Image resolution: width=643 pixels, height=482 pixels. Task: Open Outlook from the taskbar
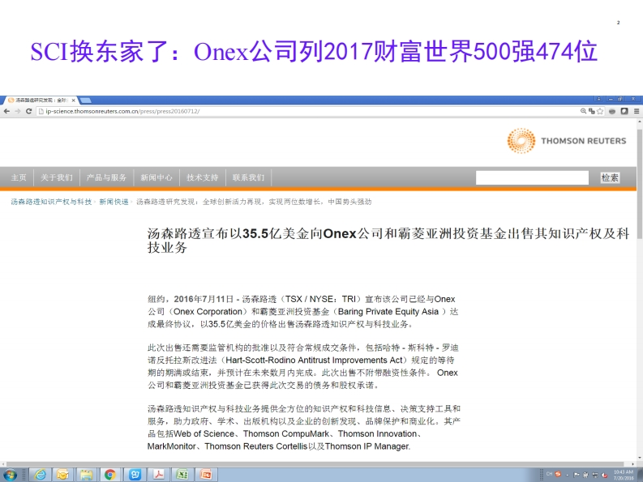tap(62, 475)
